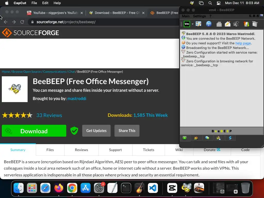Open the Support tab on SourceForge
Screen dimensions: 264x198
click(x=115, y=150)
